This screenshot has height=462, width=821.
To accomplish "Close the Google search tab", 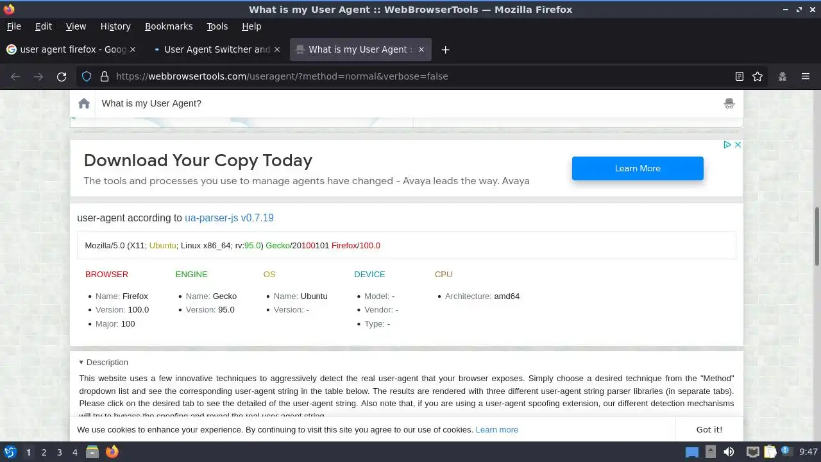I will 133,49.
